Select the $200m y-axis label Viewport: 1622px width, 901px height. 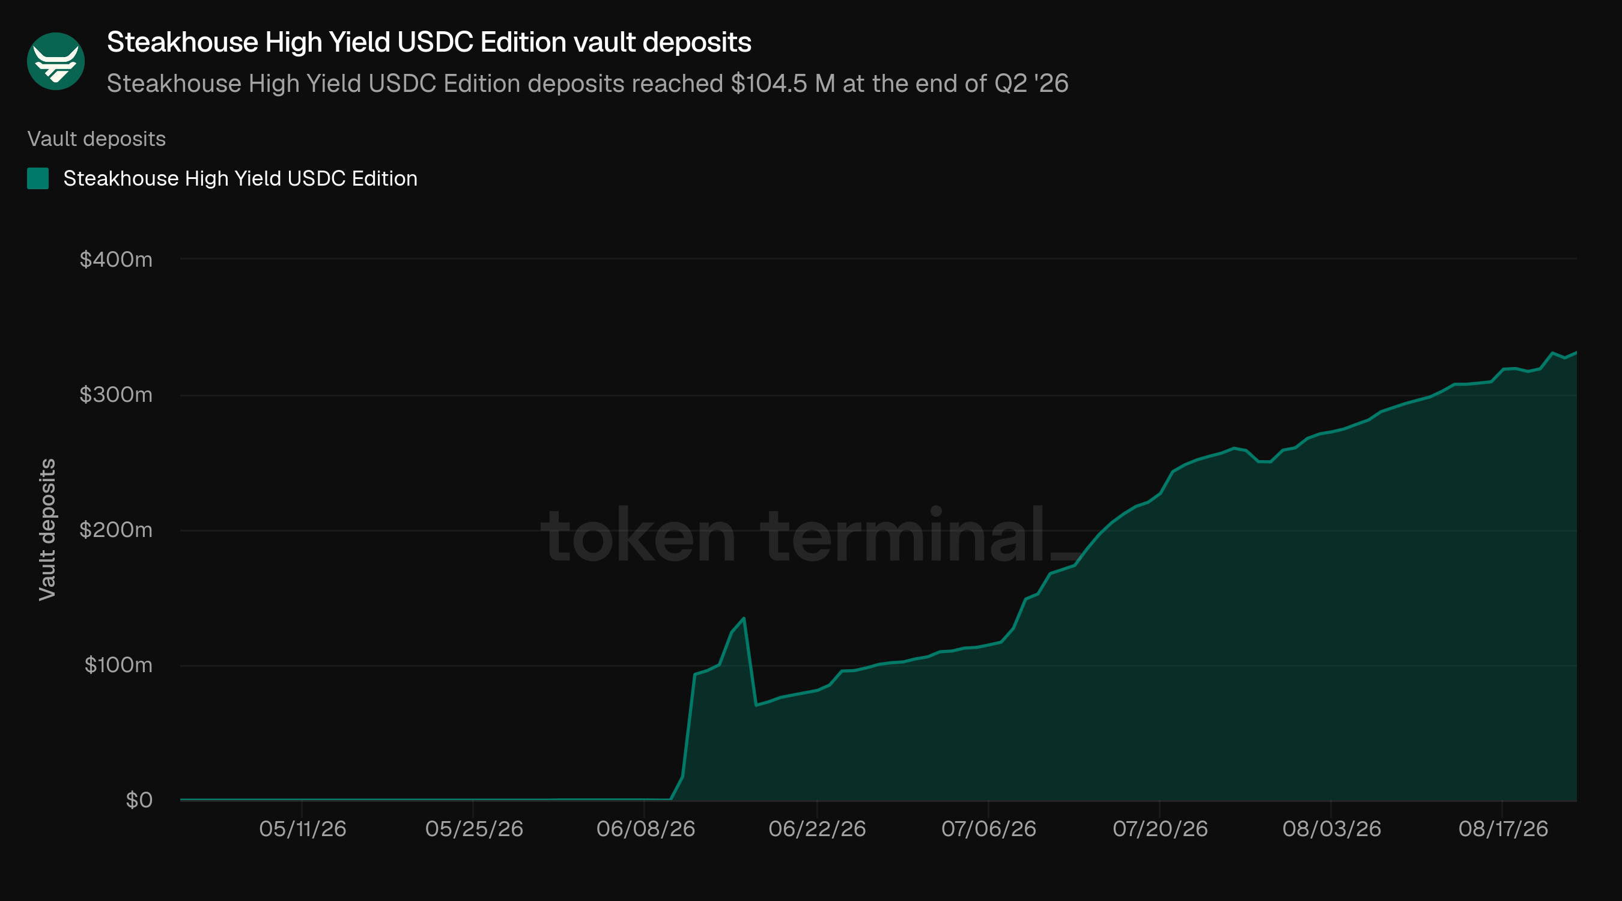tap(116, 530)
